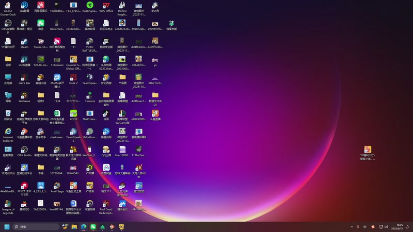Open the KOOK green icon
Image resolution: width=413 pixels, height=232 pixels.
[73, 115]
